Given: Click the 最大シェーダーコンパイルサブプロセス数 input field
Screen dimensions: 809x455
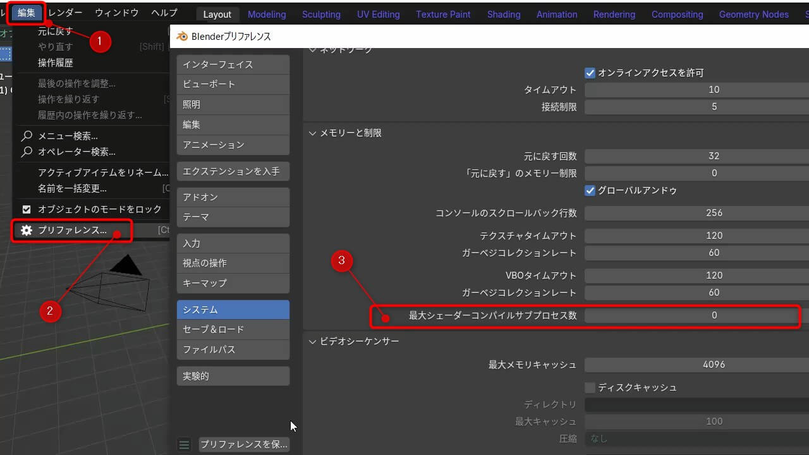Looking at the screenshot, I should (695, 315).
